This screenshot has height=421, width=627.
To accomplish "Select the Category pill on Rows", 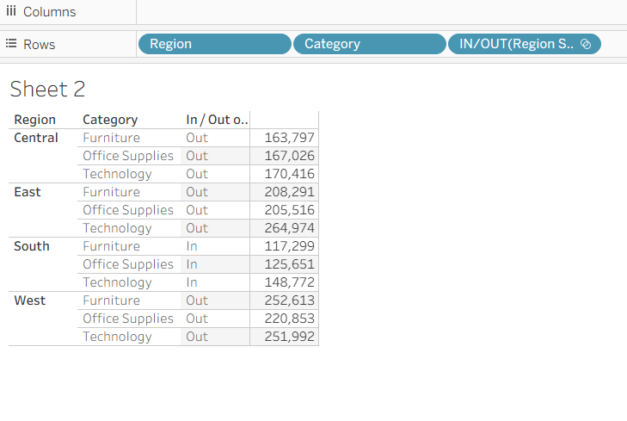I will point(369,44).
